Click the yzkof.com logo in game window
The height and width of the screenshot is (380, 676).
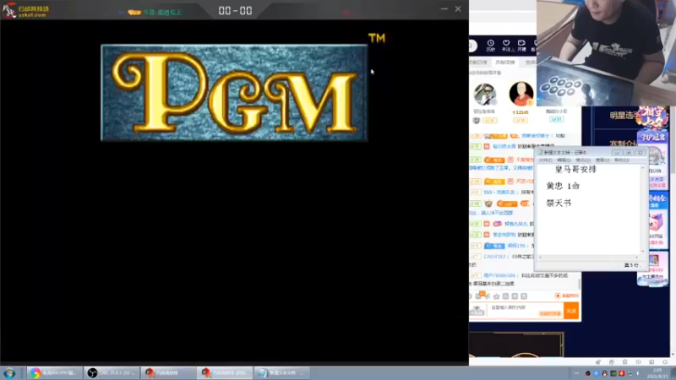[26, 10]
